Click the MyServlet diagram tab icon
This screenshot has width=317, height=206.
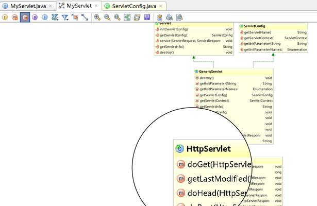pos(61,6)
